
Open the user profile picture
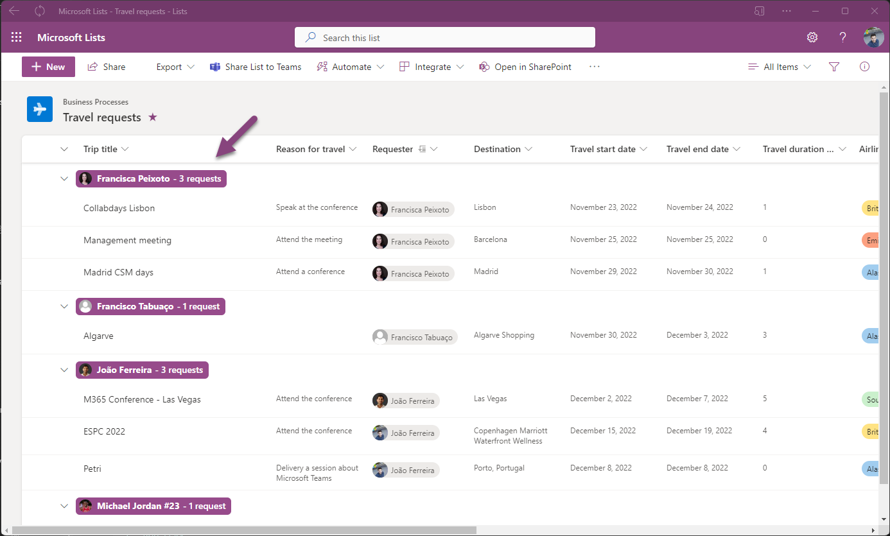tap(873, 37)
